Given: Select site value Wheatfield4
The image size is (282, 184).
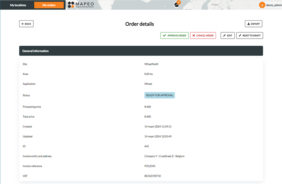Looking at the screenshot, I should [151, 64].
